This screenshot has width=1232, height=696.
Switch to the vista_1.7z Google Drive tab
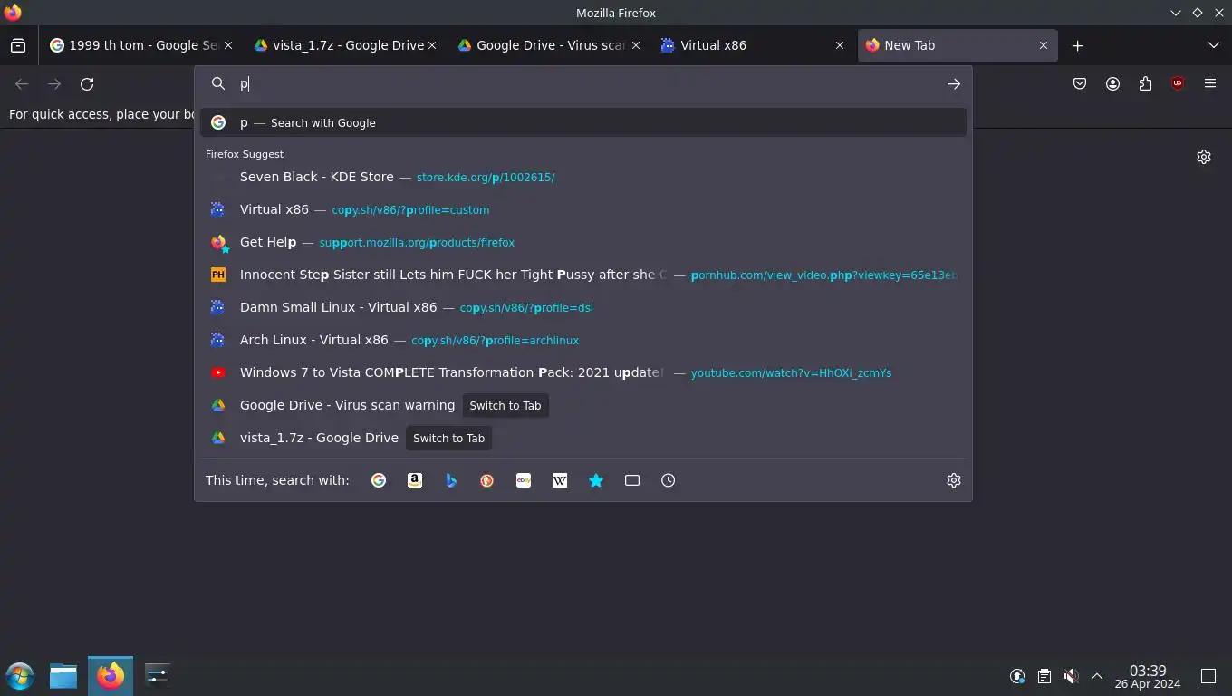coord(345,45)
